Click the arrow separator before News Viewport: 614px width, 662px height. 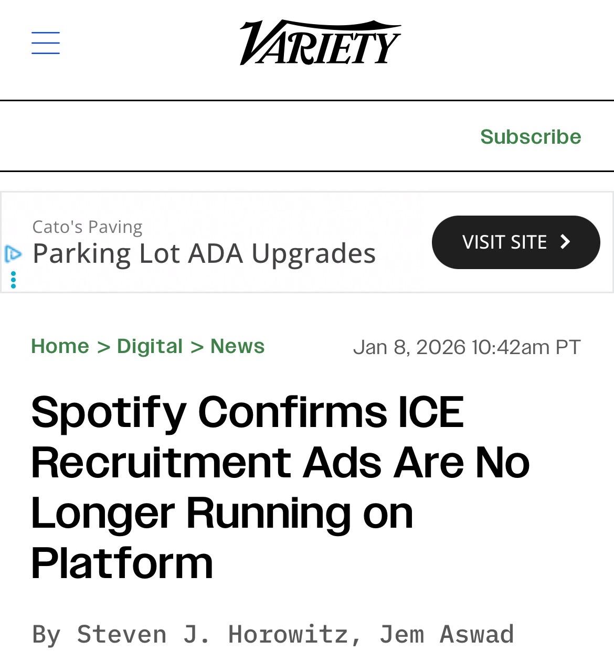click(197, 347)
